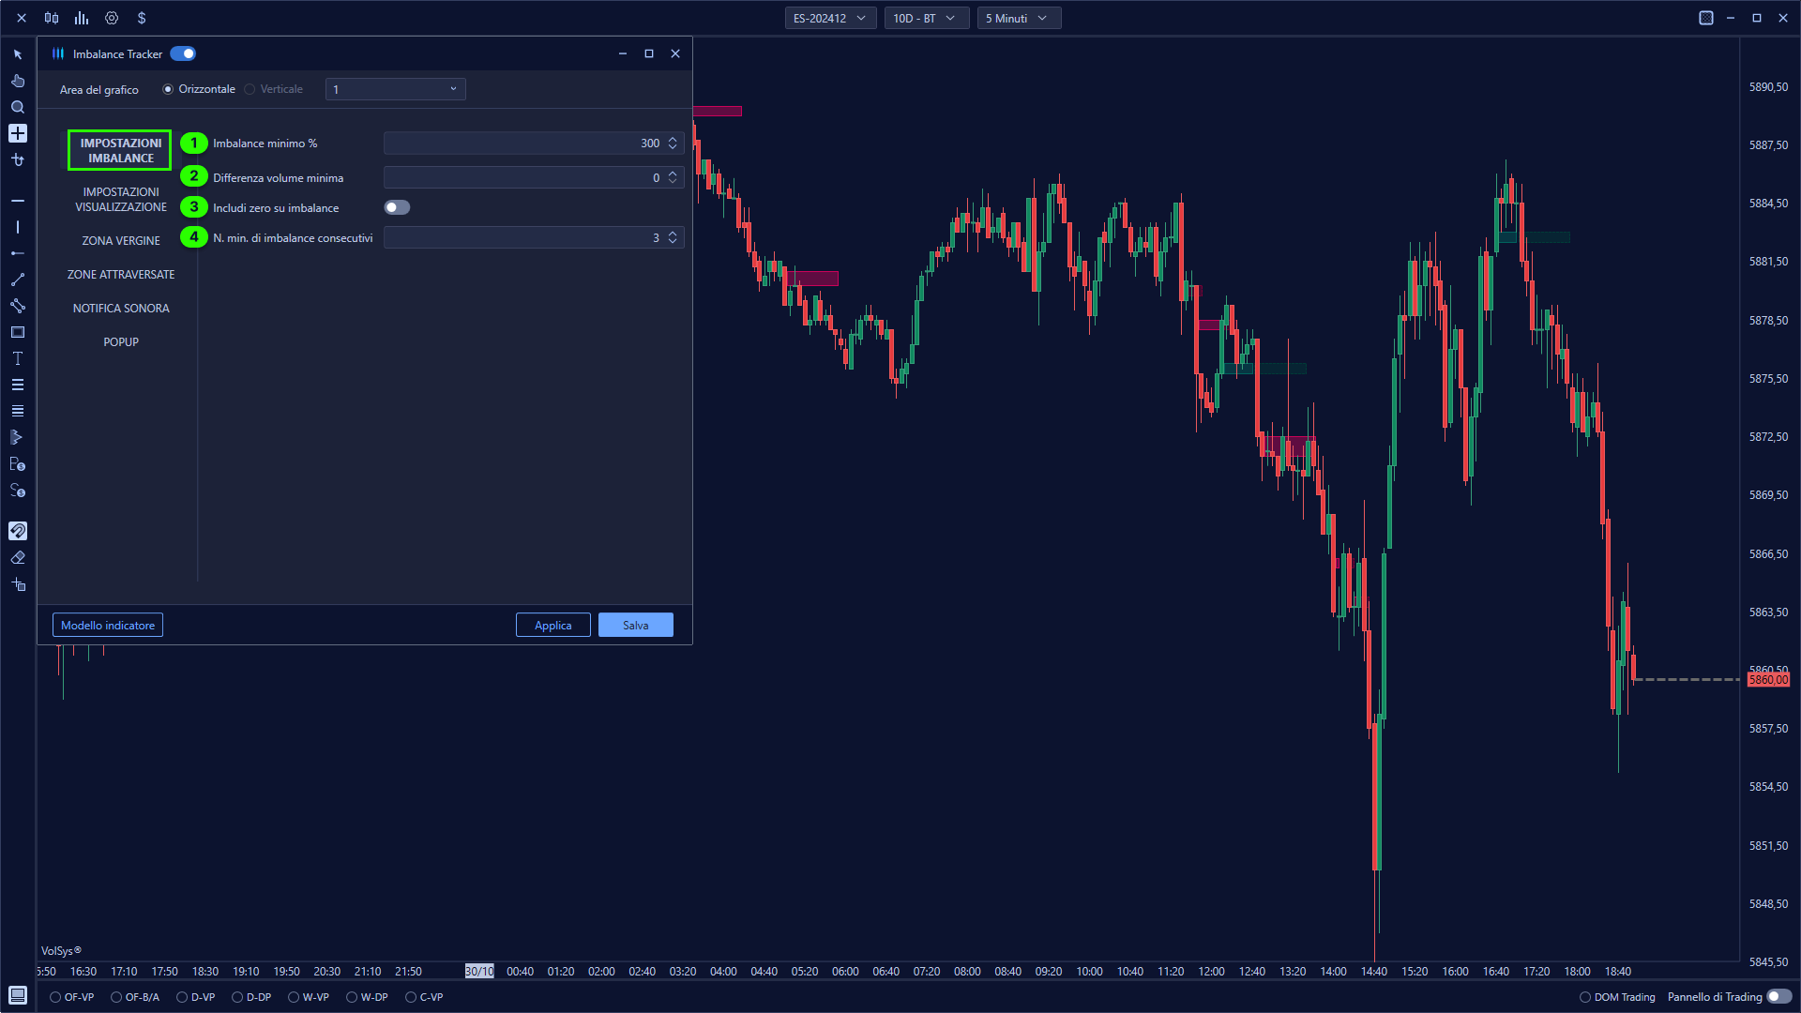Click the undo drawing tool
The image size is (1801, 1013).
click(18, 159)
